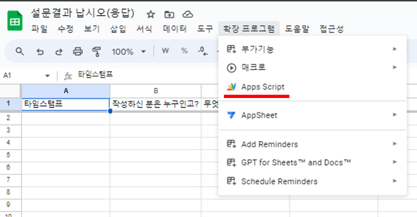417x217 pixels.
Task: Expand the 매크로 submenu arrow
Action: [395, 68]
